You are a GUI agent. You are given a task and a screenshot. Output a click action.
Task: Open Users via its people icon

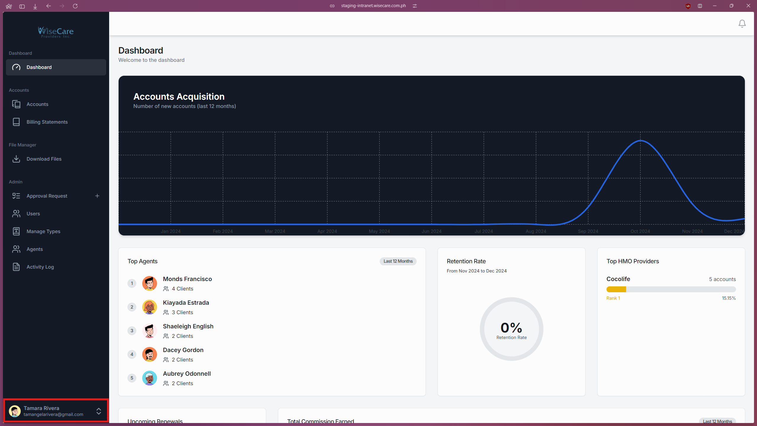point(16,214)
